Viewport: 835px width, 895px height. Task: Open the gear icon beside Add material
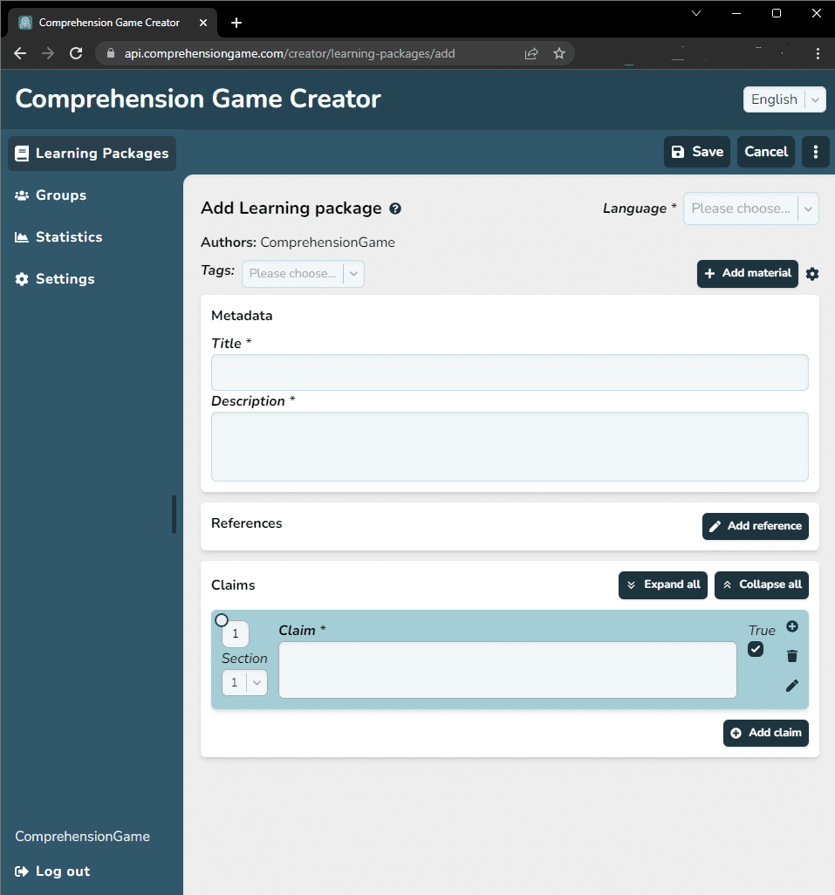tap(811, 274)
